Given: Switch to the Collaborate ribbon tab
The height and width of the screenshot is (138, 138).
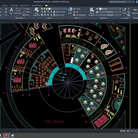Looking at the screenshot, I should point(14,5).
